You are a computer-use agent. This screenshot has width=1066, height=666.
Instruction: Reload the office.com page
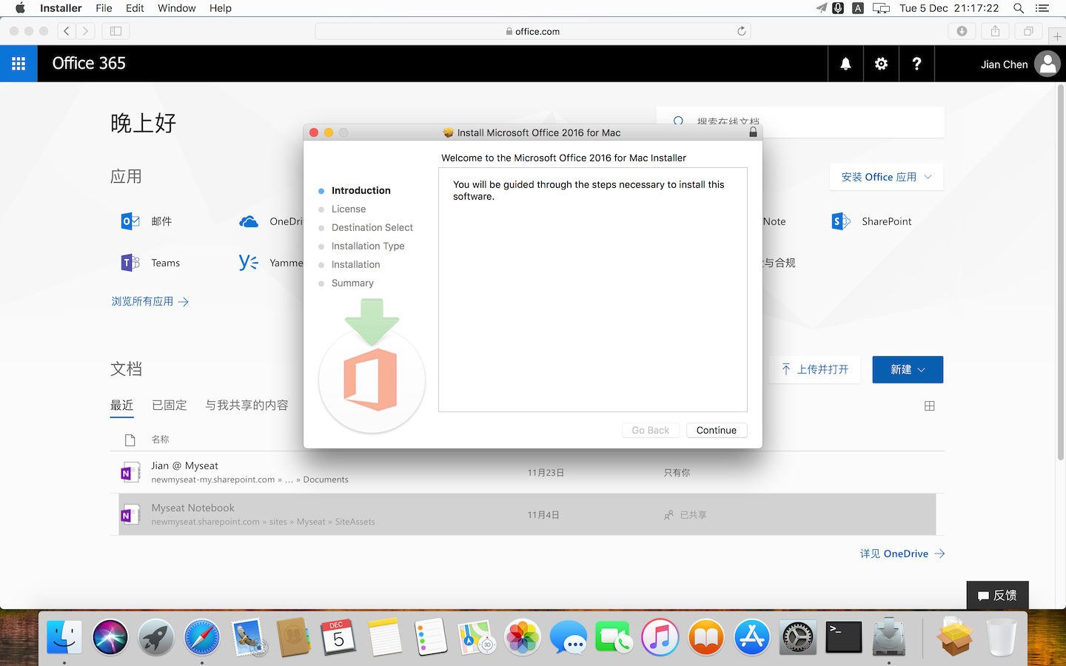tap(741, 31)
